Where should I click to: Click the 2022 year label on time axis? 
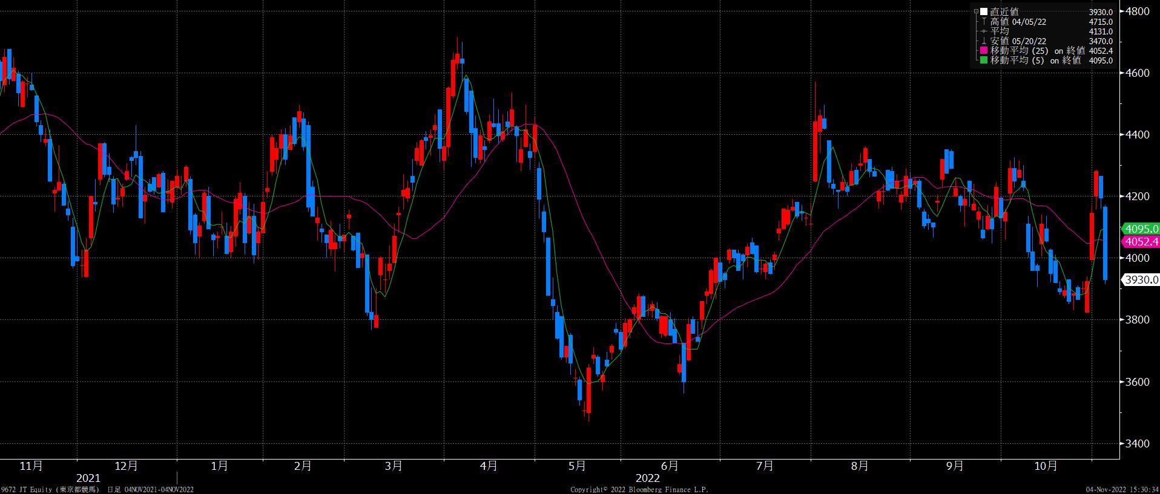pyautogui.click(x=647, y=478)
